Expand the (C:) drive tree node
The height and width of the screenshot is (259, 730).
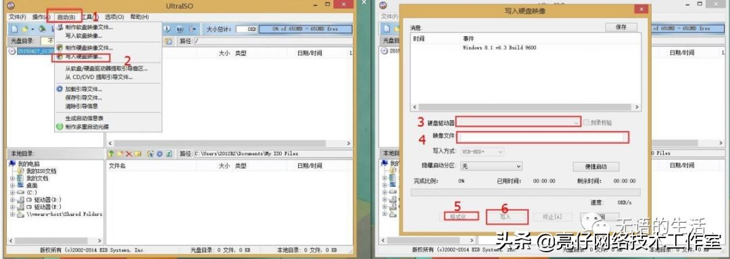pyautogui.click(x=12, y=192)
